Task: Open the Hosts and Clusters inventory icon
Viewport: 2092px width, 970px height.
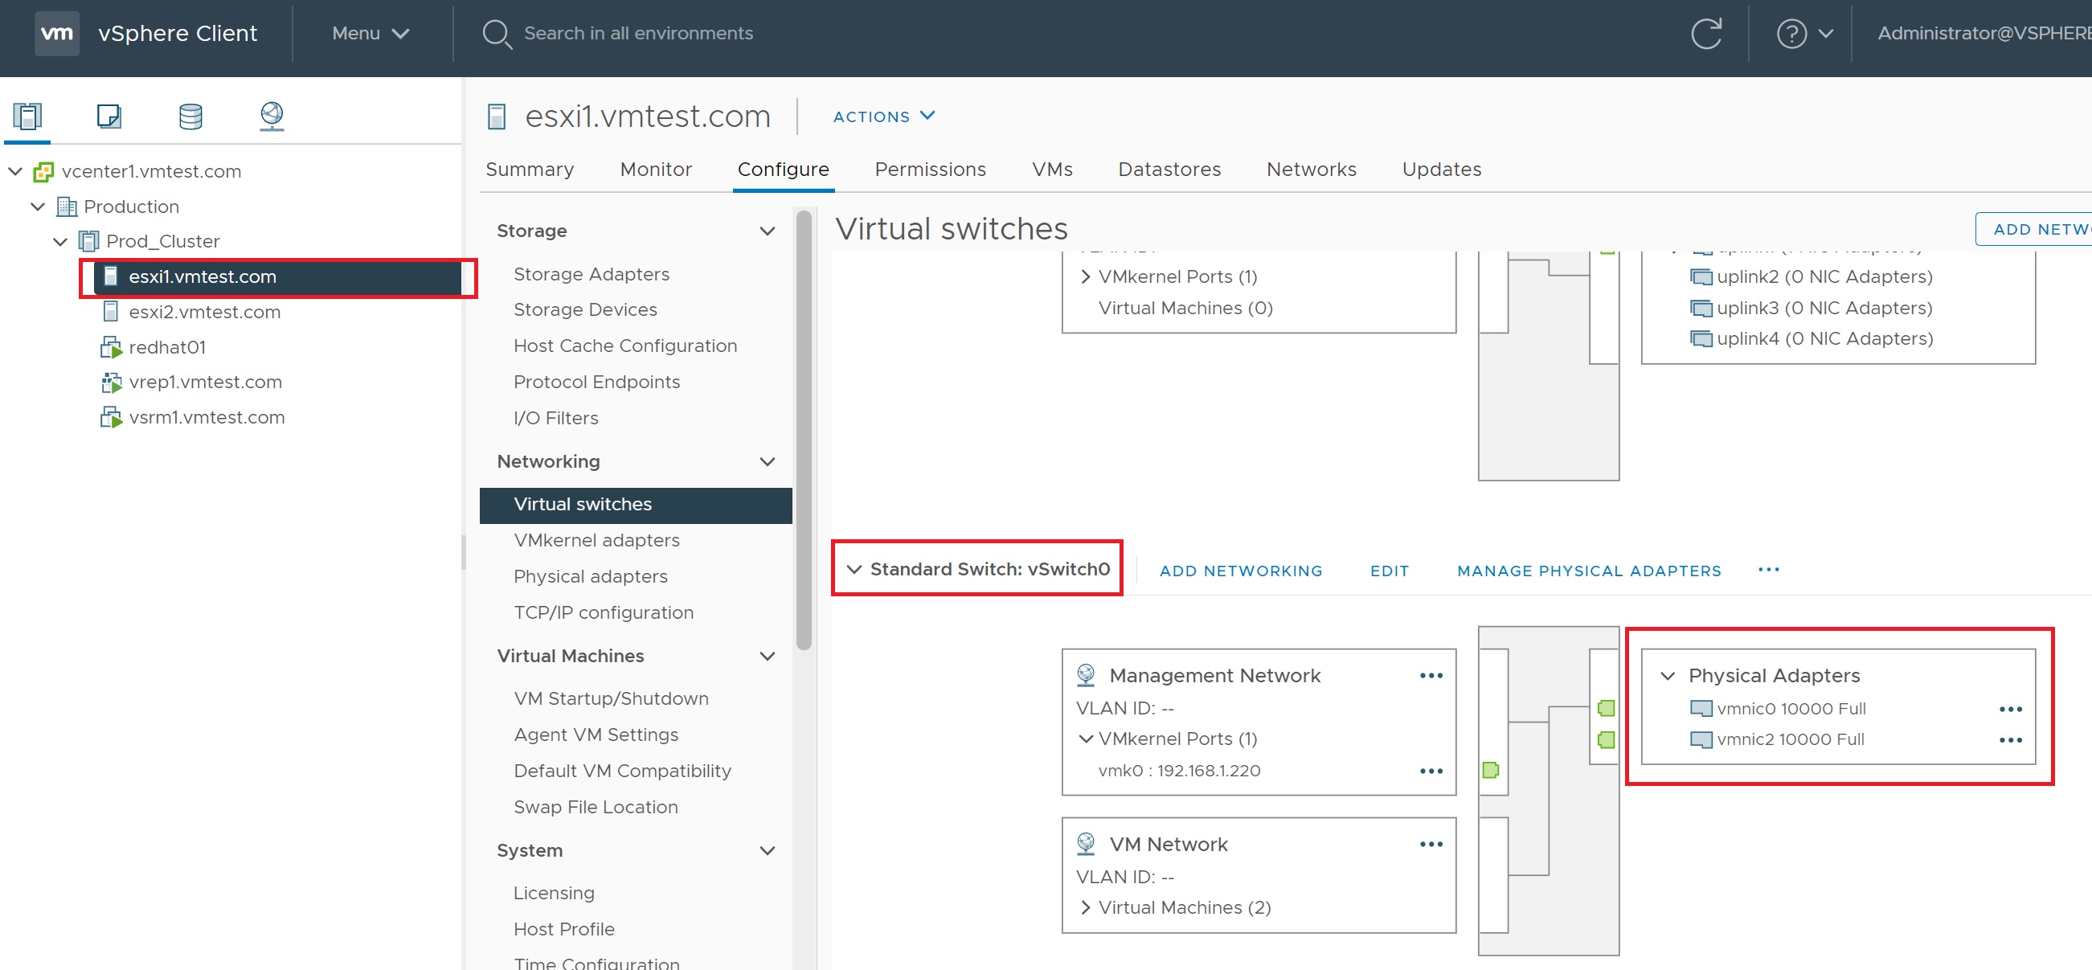Action: 27,117
